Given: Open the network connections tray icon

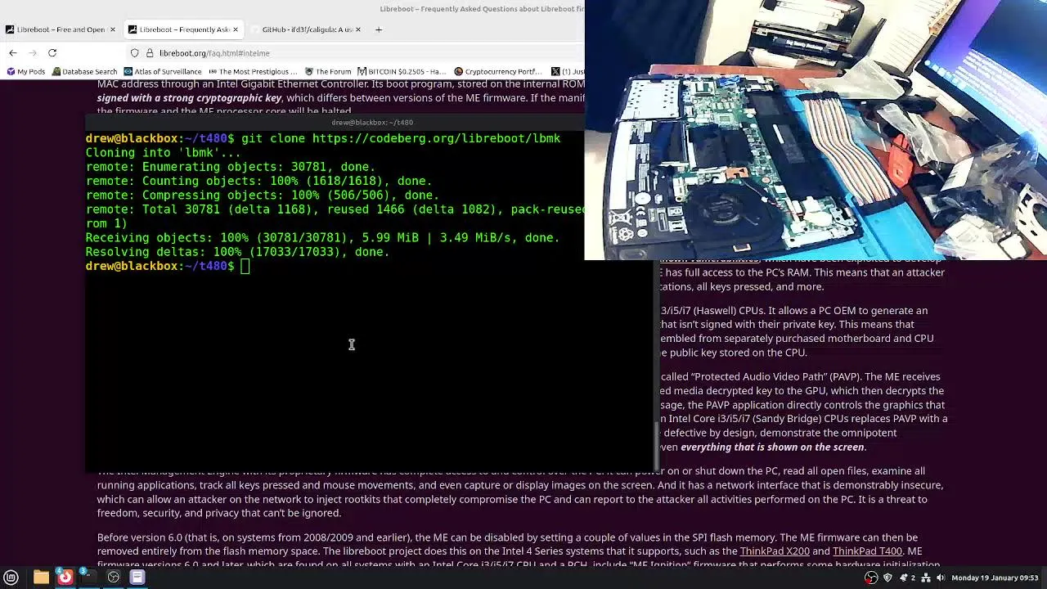Looking at the screenshot, I should [926, 578].
